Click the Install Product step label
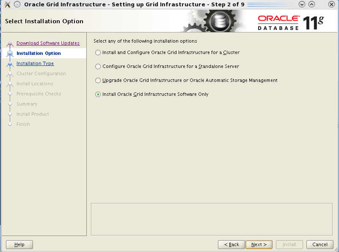 pos(33,114)
